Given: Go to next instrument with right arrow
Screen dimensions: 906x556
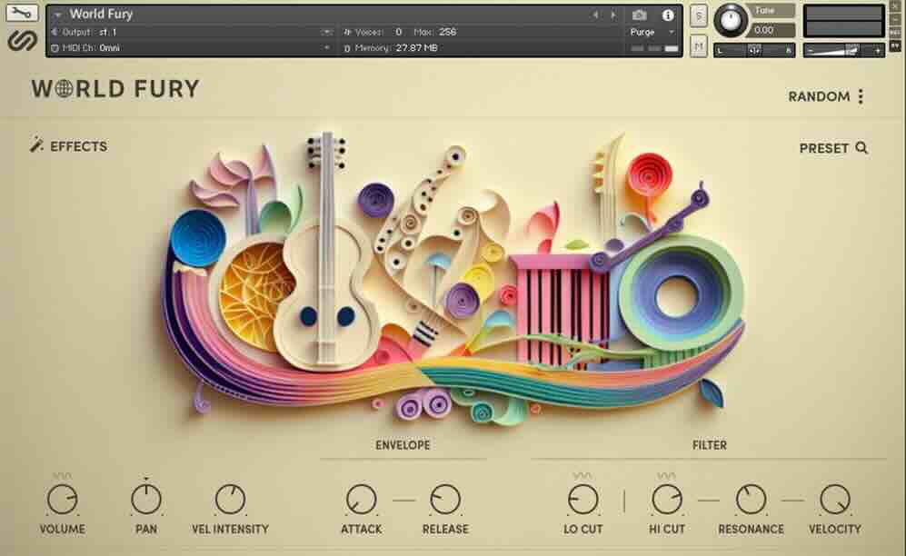Looking at the screenshot, I should click(x=613, y=15).
